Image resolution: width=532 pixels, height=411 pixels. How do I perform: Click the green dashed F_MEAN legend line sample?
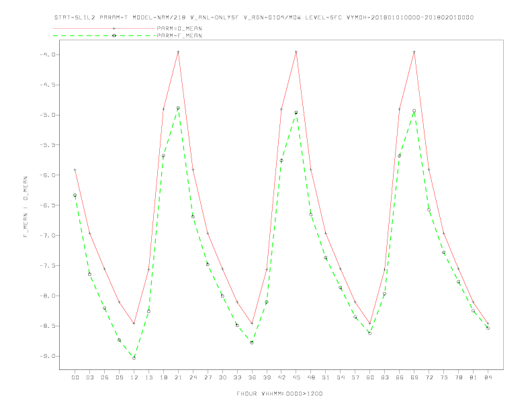[104, 36]
